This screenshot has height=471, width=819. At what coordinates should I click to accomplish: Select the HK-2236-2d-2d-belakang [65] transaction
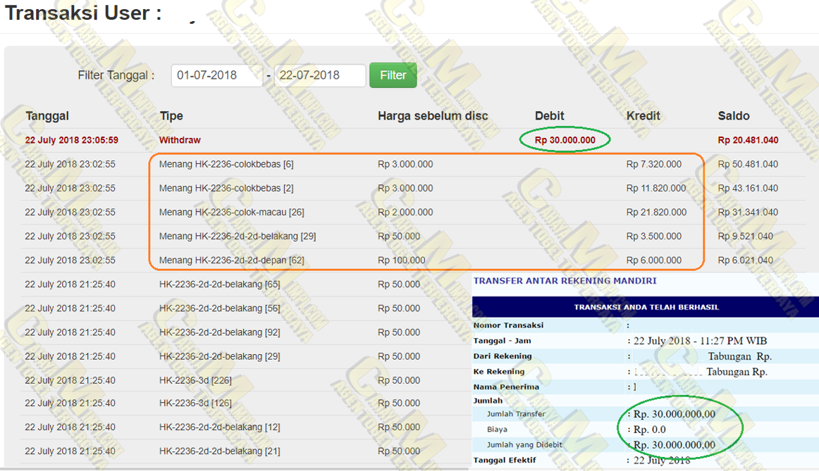click(x=219, y=284)
